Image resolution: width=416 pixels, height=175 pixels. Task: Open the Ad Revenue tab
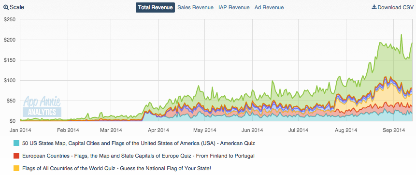(x=269, y=7)
